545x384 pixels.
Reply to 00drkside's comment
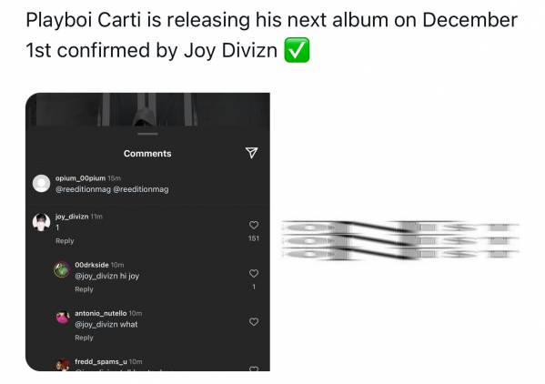pyautogui.click(x=84, y=289)
